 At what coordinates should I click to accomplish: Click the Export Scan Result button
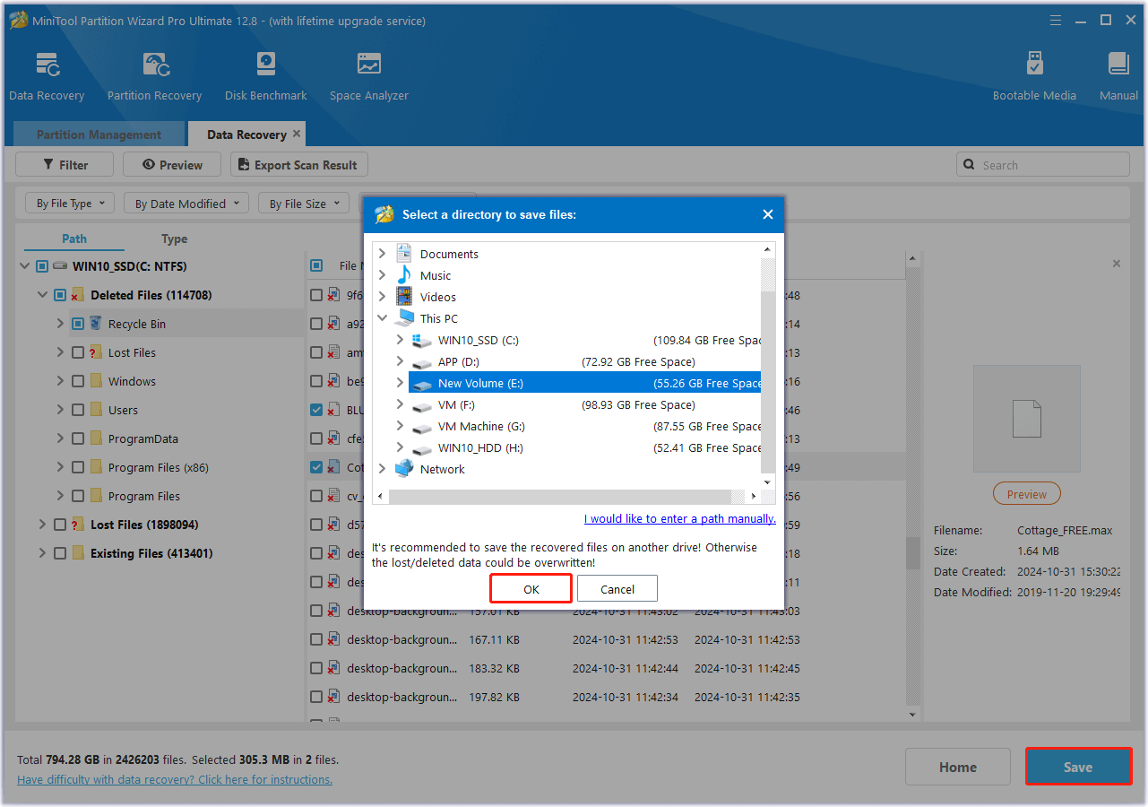299,165
